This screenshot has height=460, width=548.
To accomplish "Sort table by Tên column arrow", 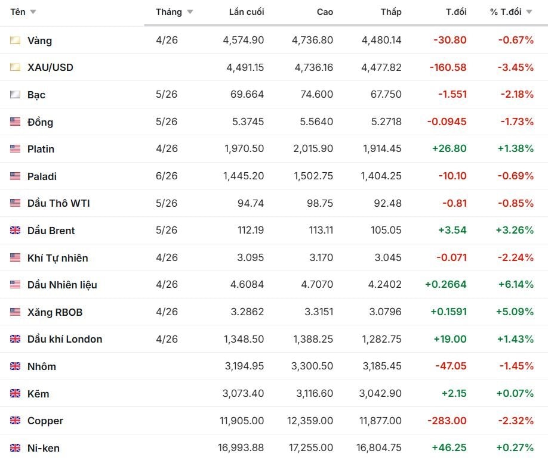I will click(33, 13).
